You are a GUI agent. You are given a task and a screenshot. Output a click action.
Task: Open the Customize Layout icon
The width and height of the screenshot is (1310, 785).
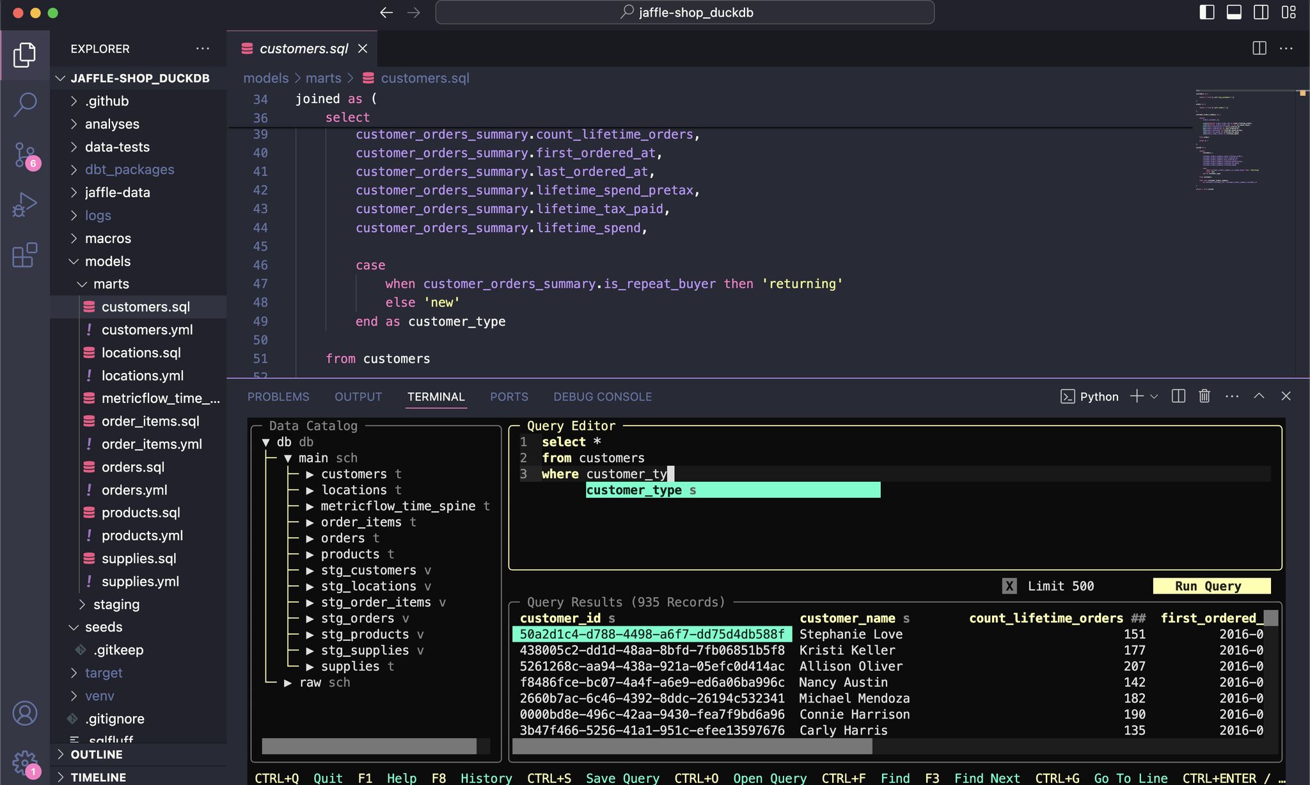pos(1288,12)
